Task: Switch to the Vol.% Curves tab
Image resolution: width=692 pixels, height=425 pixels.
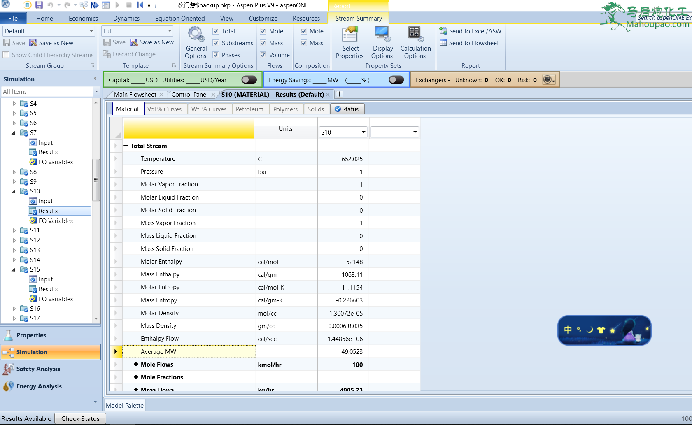Action: click(x=164, y=109)
